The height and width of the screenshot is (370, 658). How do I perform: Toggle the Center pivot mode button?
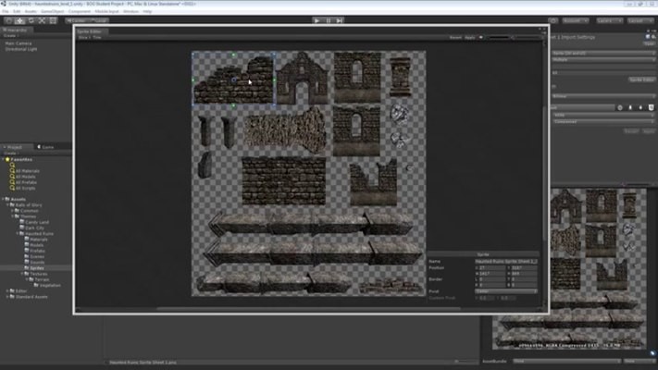click(76, 20)
